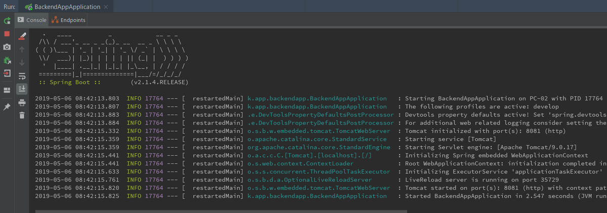
Task: Click the camera thread dump icon
Action: click(7, 47)
